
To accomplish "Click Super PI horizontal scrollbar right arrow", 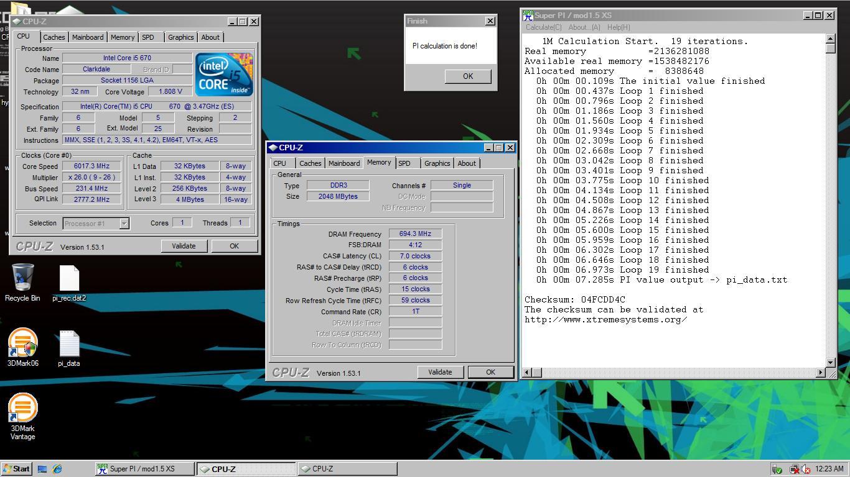I will click(820, 372).
